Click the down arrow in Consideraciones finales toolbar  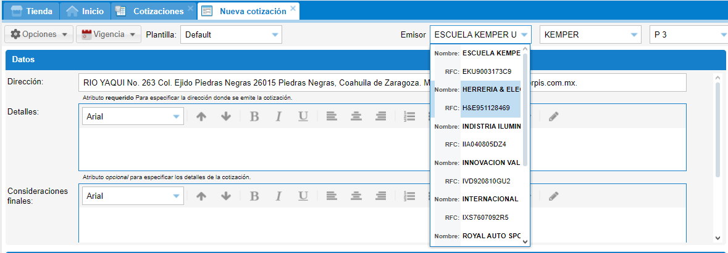[226, 196]
